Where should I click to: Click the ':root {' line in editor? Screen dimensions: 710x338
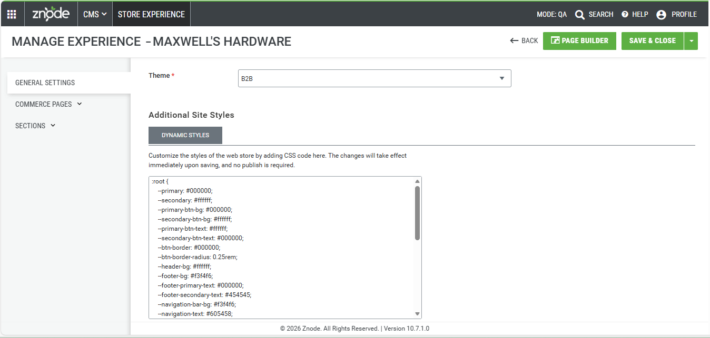[160, 181]
